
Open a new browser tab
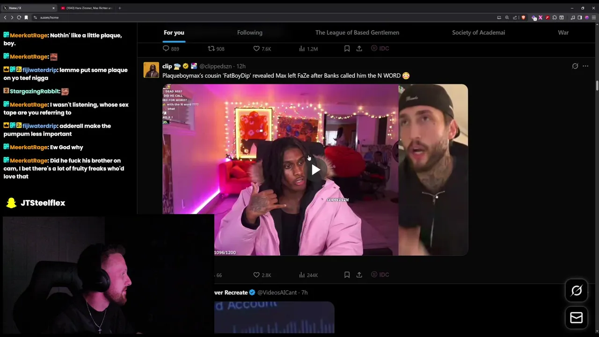pos(120,8)
